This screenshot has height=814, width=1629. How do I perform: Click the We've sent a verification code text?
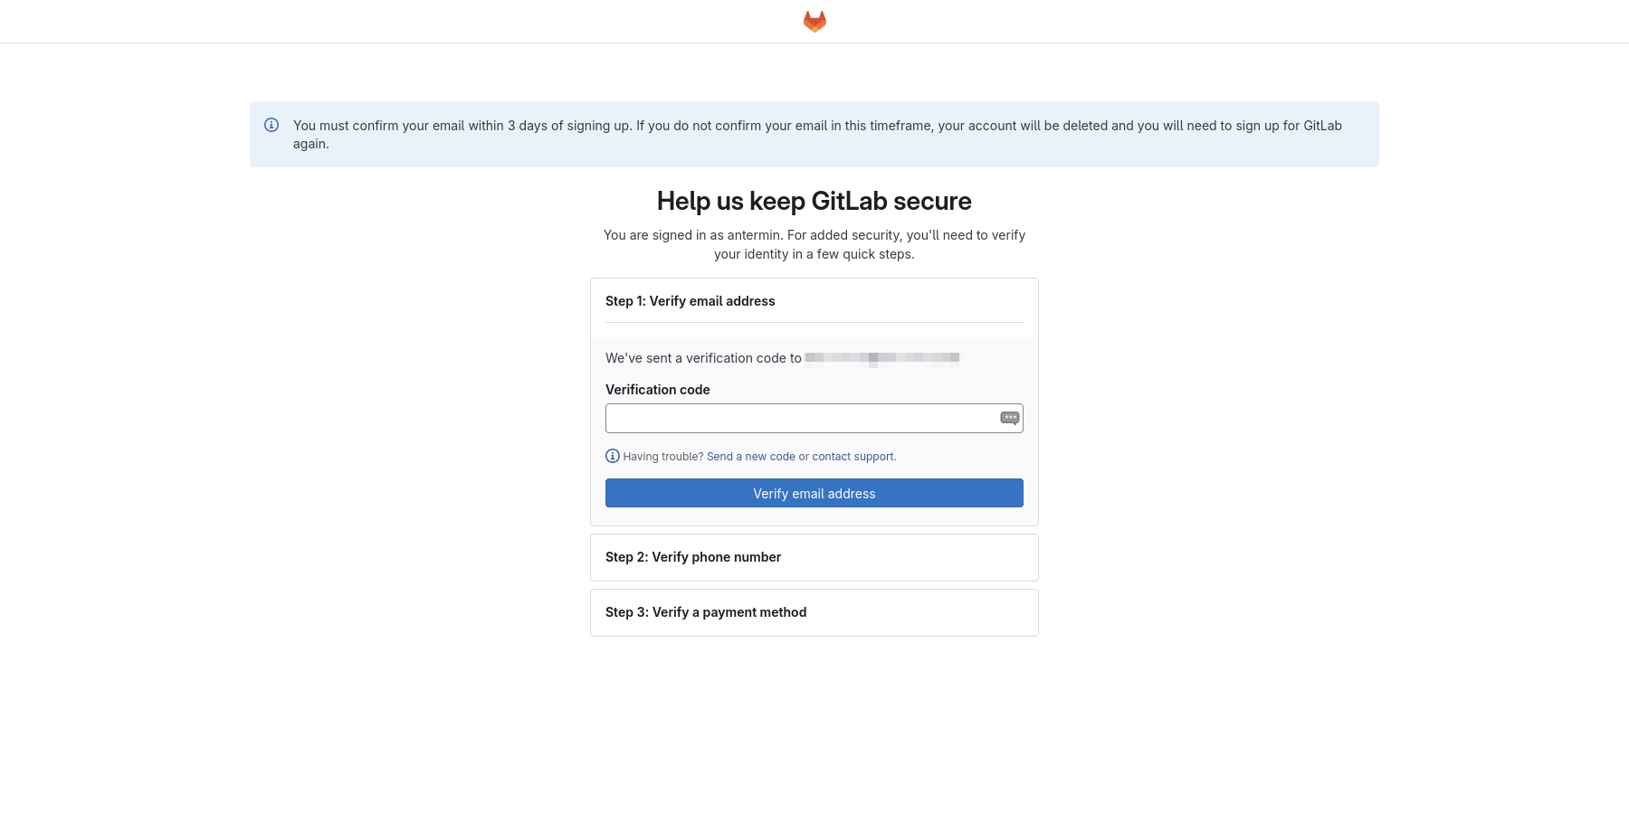pyautogui.click(x=703, y=358)
